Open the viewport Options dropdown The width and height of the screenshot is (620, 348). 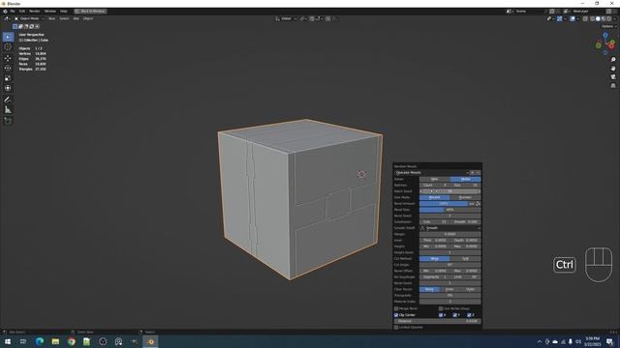[608, 26]
